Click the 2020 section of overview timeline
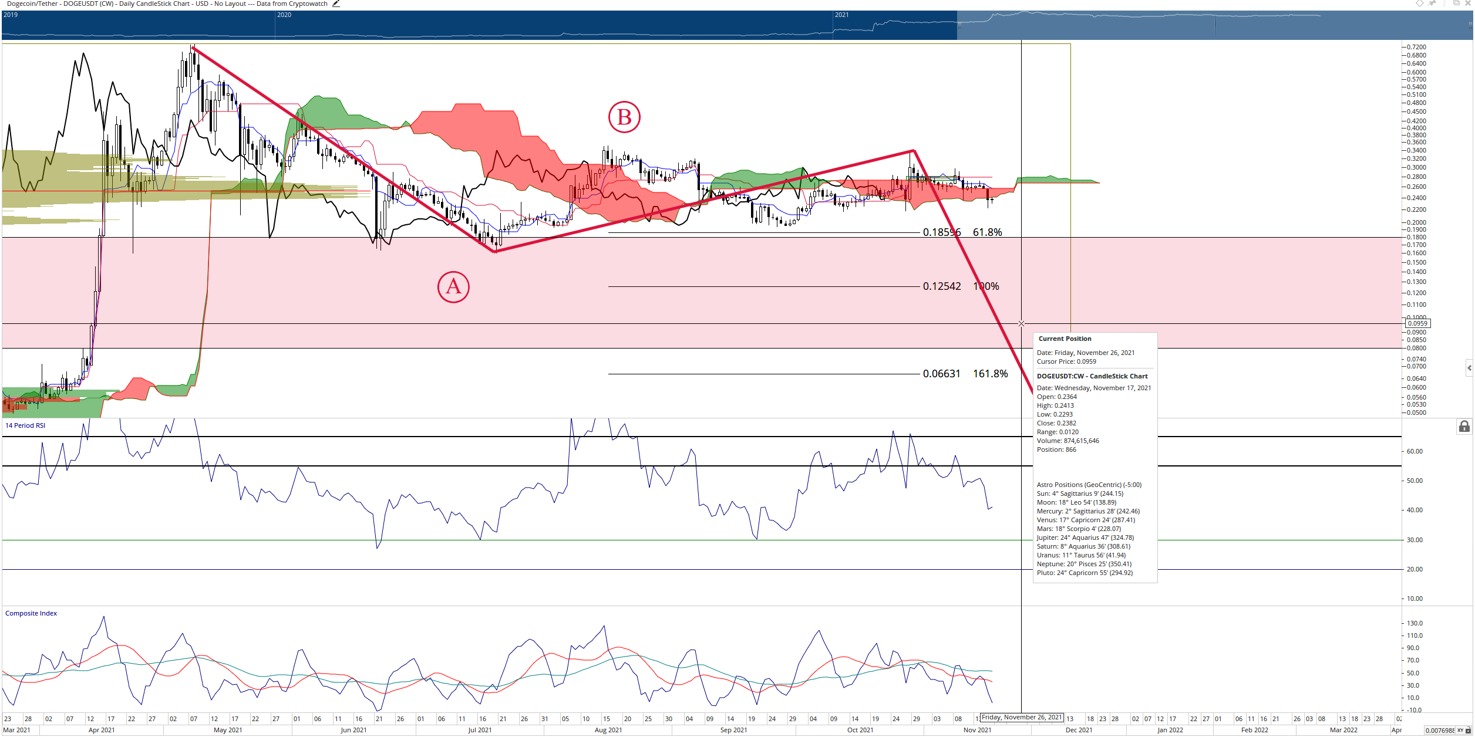Viewport: 1475px width, 737px height. [554, 25]
